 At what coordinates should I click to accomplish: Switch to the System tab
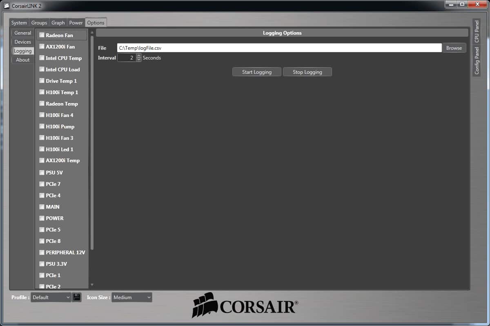[19, 23]
